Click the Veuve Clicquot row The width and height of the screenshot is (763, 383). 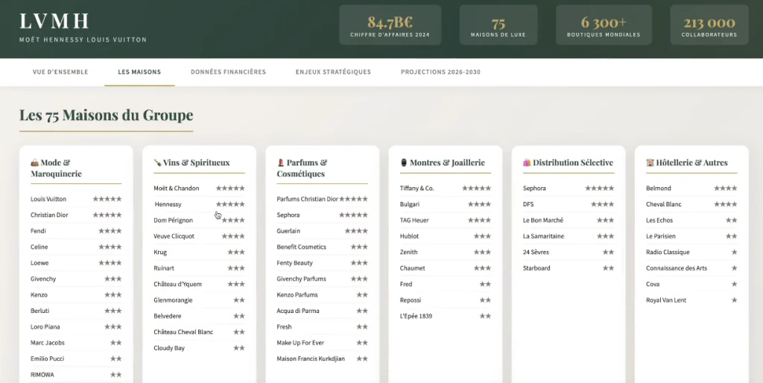pyautogui.click(x=199, y=236)
